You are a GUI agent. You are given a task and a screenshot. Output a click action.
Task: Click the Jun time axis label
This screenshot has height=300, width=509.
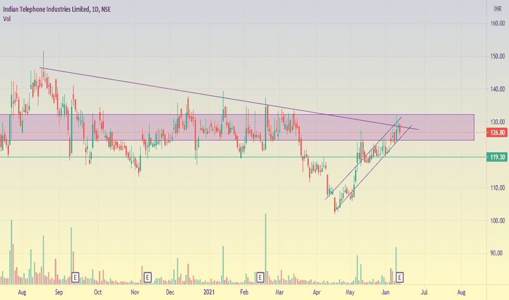pyautogui.click(x=386, y=292)
